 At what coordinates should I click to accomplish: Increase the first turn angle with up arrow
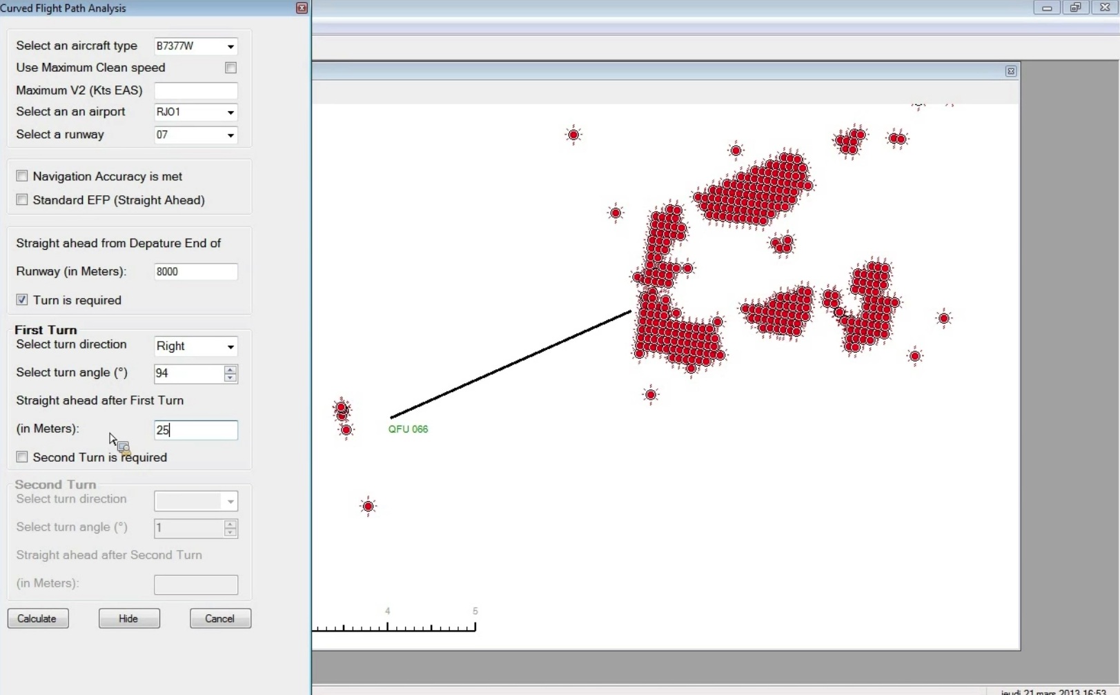230,369
